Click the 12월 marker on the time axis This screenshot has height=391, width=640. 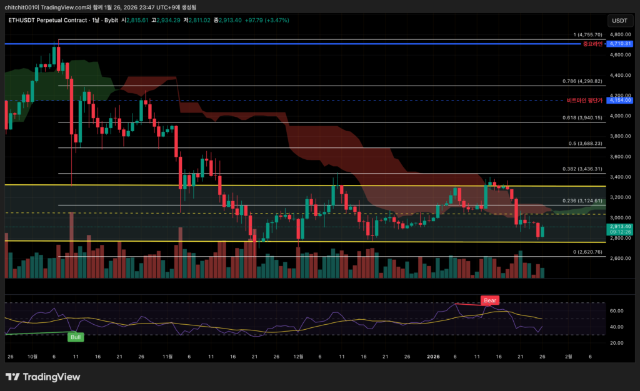[298, 357]
